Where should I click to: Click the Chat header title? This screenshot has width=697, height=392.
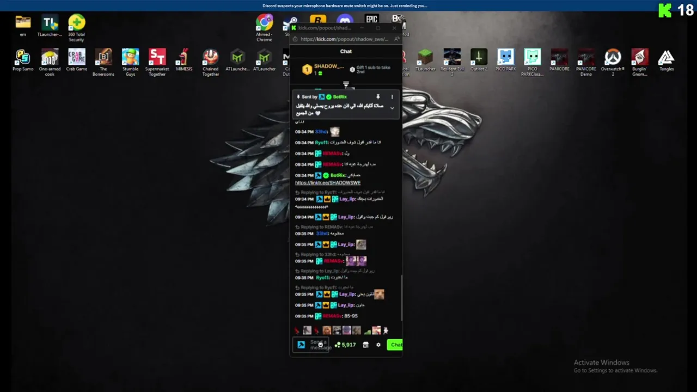point(346,51)
